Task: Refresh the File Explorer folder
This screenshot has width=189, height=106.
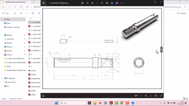Action: point(21,7)
